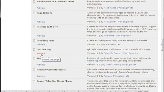
Task: Visit plugin site for Reputely Game Mechanics
Action: pos(122,76)
